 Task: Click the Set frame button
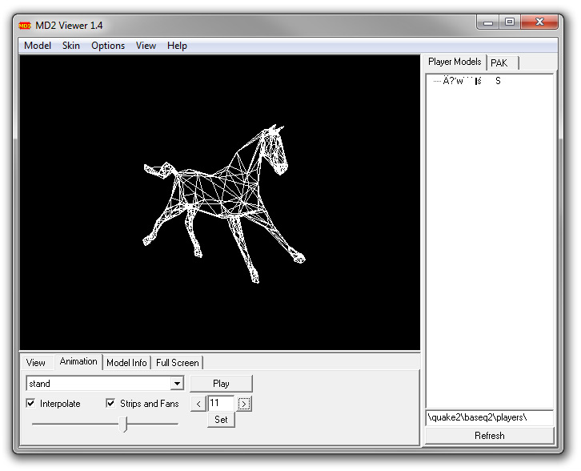click(x=221, y=419)
